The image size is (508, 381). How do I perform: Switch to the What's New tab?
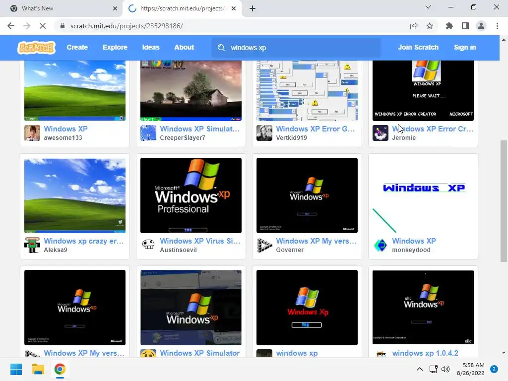coord(61,8)
